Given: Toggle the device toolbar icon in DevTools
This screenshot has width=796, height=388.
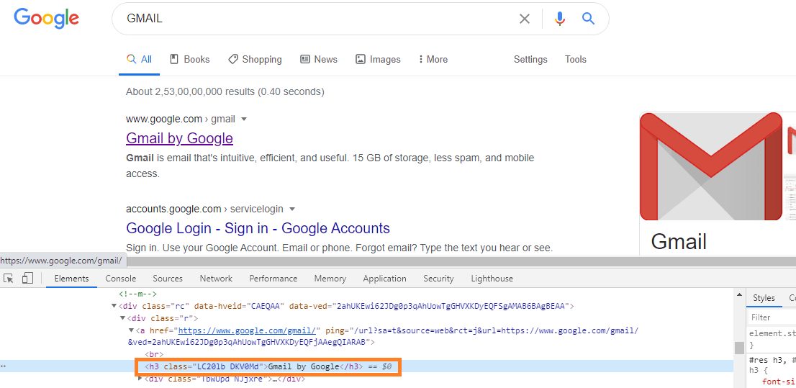Looking at the screenshot, I should (x=27, y=279).
